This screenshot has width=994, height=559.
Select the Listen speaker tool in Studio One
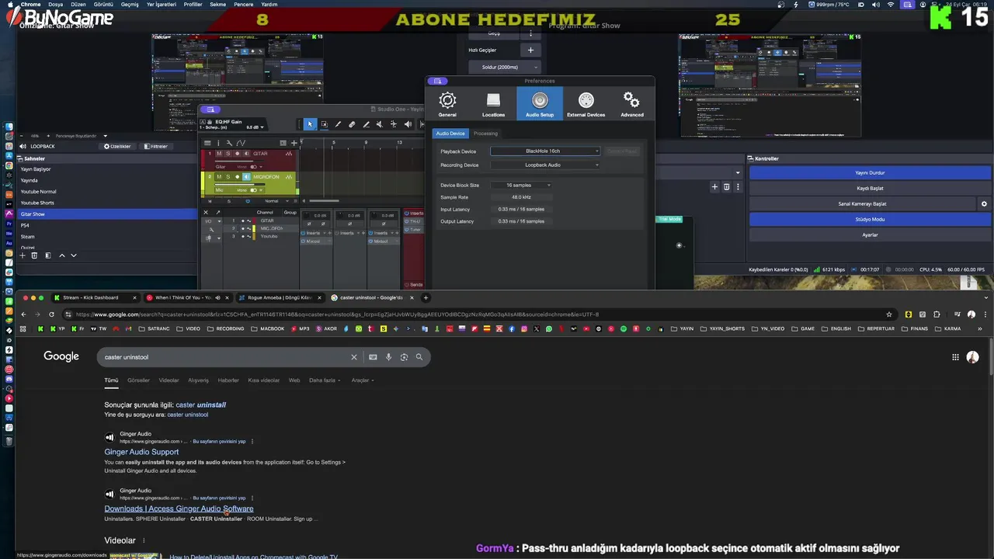pyautogui.click(x=408, y=124)
